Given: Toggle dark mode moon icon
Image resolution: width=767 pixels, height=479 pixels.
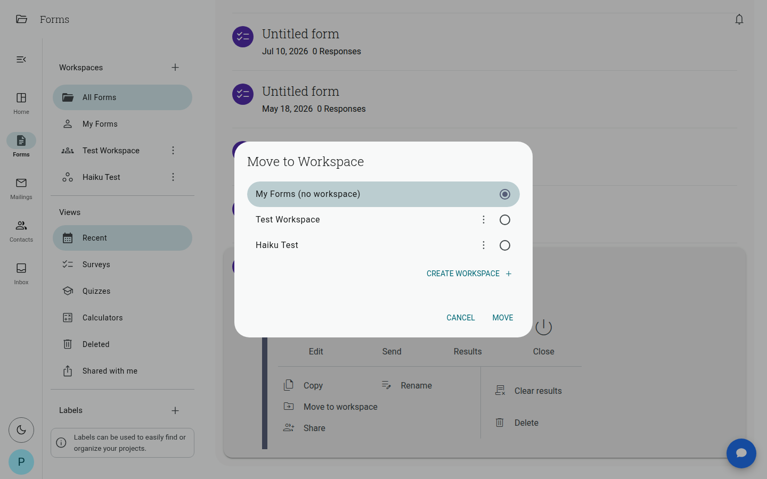Looking at the screenshot, I should [21, 430].
